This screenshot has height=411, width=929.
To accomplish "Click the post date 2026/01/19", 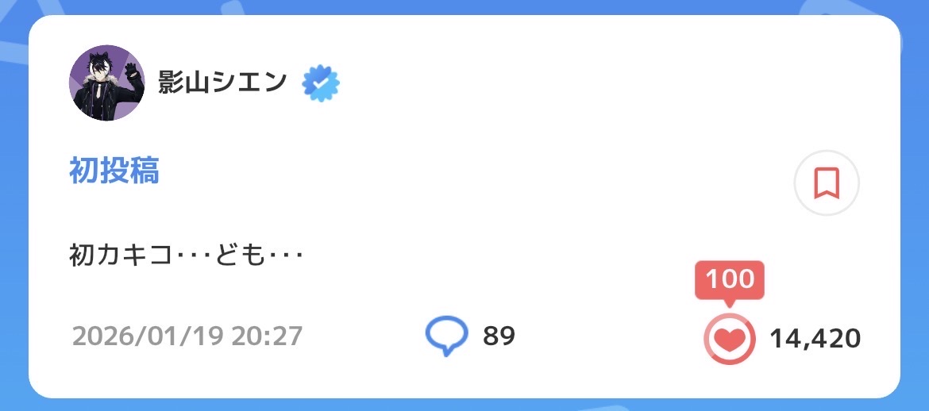I will coord(148,336).
